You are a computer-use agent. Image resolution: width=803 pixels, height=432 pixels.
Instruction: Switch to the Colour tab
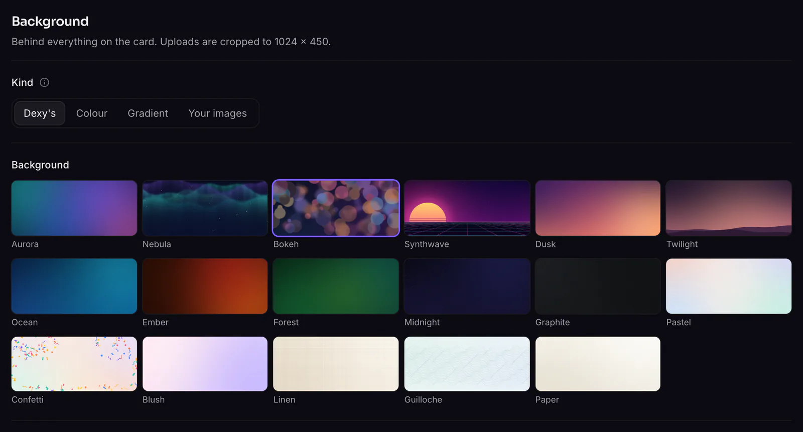[x=92, y=113]
